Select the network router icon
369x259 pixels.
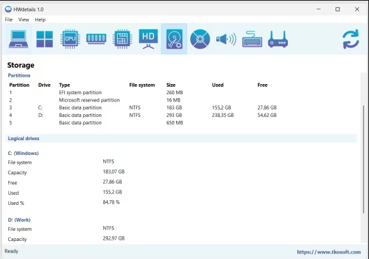278,39
